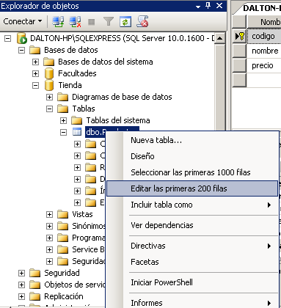
Task: Open the Informes submenu
Action: [192, 303]
